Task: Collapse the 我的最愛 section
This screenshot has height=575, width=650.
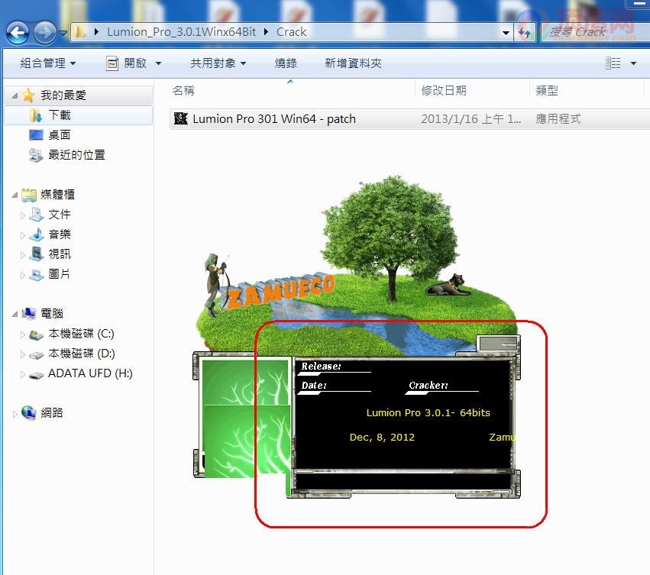Action: 15,95
